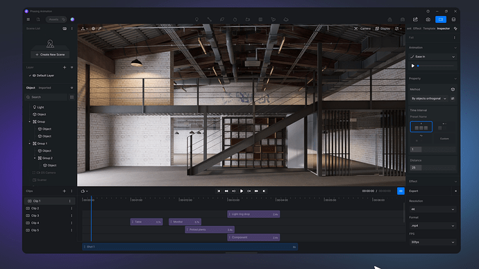479x269 pixels.
Task: Close the Export panel
Action: 455,191
